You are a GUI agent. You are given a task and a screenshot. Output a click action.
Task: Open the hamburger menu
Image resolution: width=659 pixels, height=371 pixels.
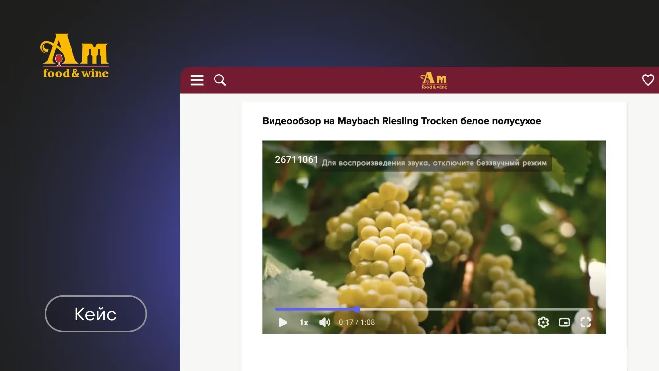pyautogui.click(x=197, y=80)
